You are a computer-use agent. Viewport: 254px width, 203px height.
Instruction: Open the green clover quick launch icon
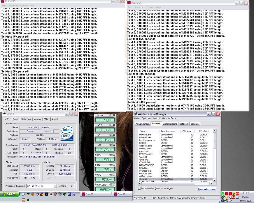coord(65,194)
